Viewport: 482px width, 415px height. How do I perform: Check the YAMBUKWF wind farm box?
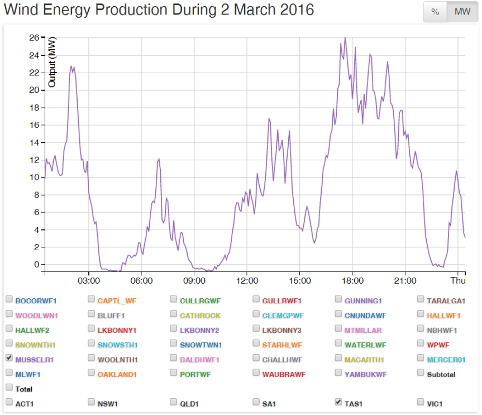(339, 373)
